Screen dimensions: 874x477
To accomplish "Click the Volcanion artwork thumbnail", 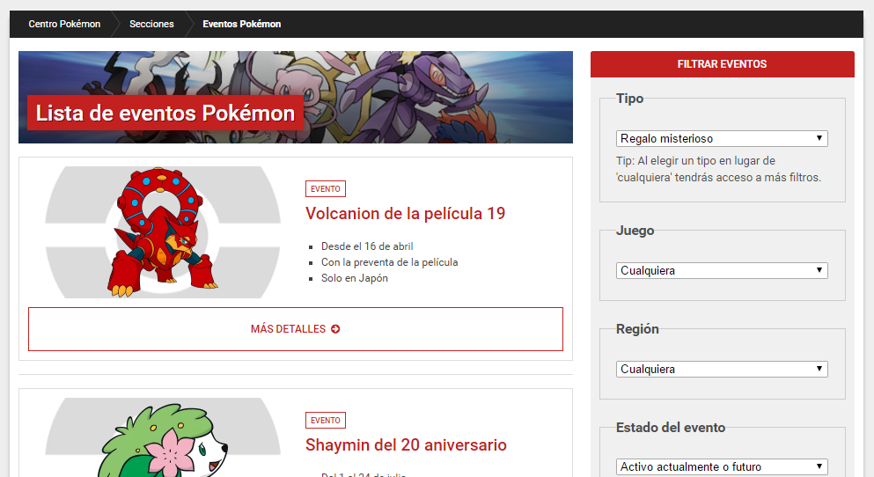I will 163,232.
